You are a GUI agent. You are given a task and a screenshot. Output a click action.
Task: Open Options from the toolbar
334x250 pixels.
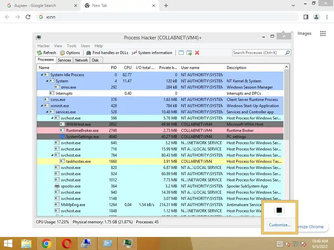pos(70,53)
